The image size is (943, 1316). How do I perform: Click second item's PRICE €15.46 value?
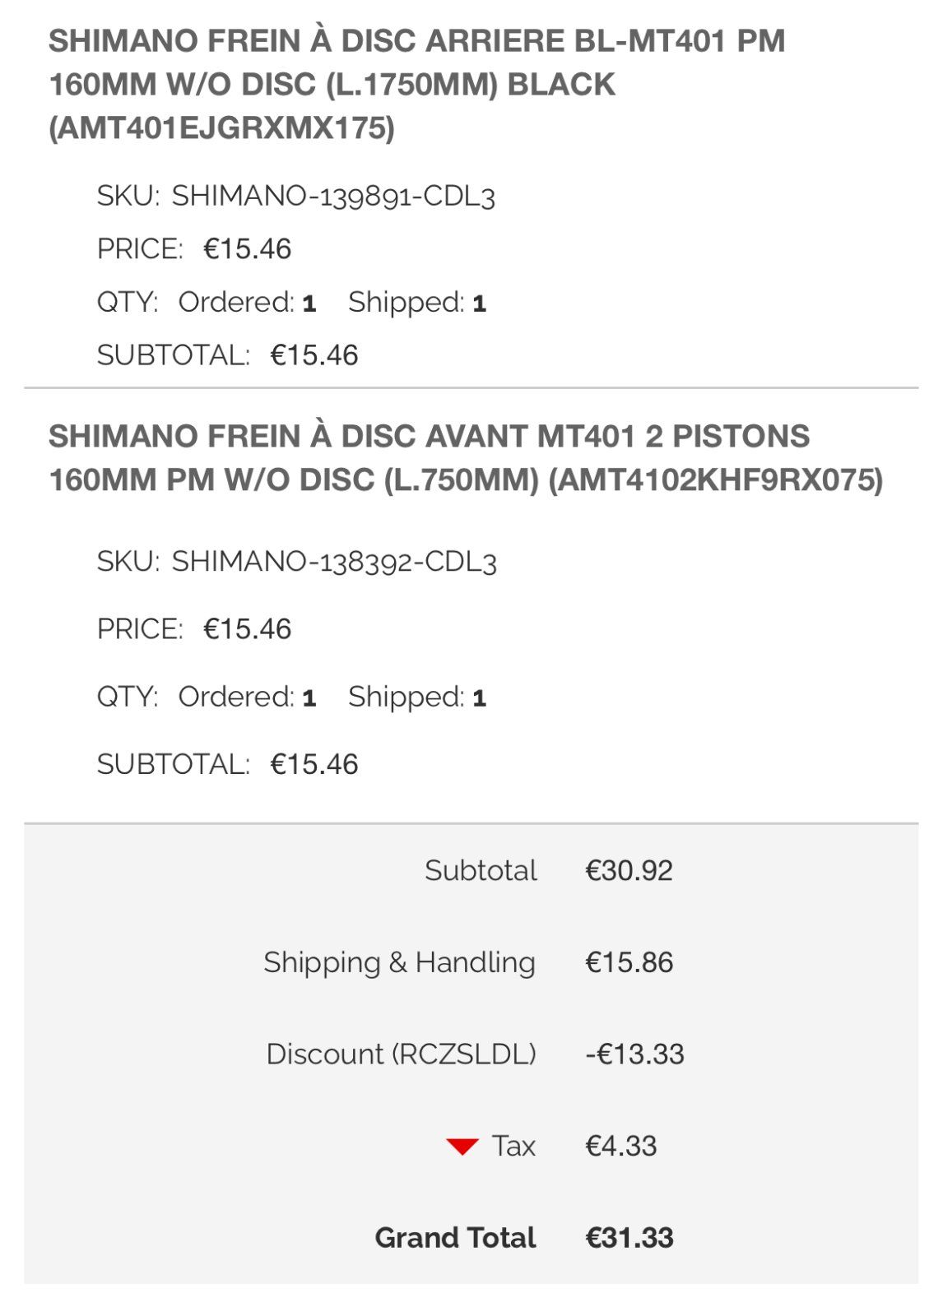(x=247, y=629)
